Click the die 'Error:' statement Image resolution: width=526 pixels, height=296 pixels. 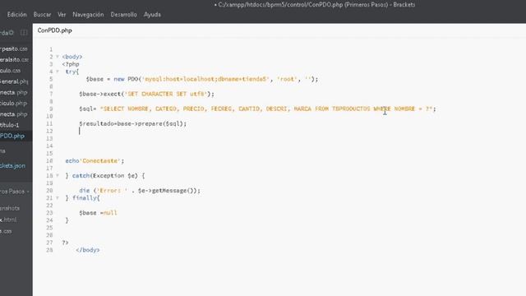pyautogui.click(x=140, y=190)
